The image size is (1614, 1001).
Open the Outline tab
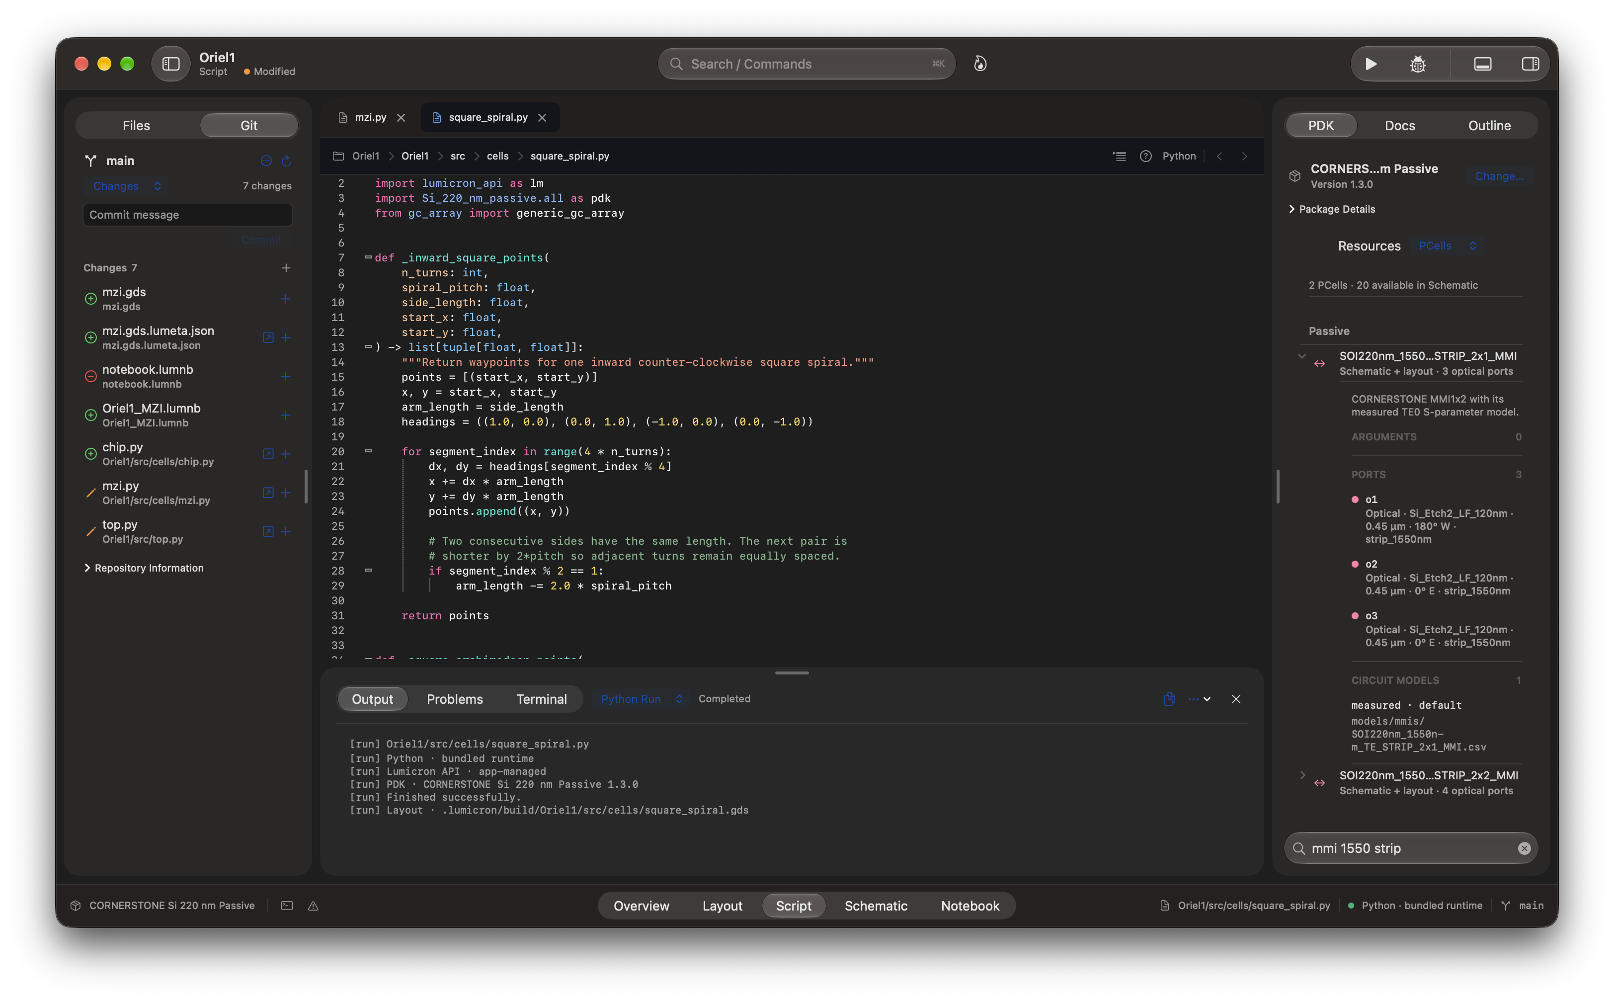[x=1489, y=126]
